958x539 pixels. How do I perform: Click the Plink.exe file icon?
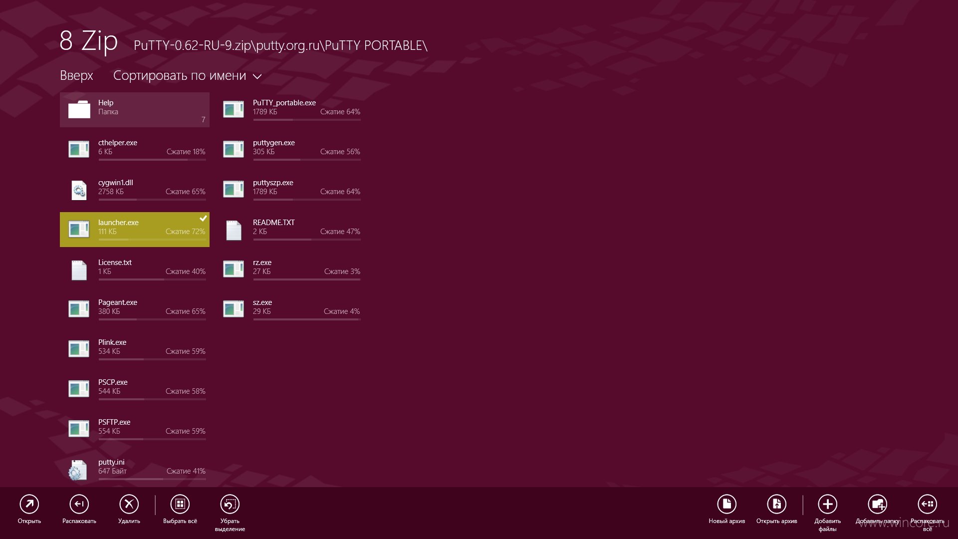79,348
